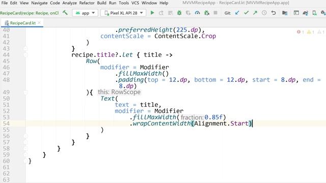
Task: Click the padding call on line 48
Action: 131,80
